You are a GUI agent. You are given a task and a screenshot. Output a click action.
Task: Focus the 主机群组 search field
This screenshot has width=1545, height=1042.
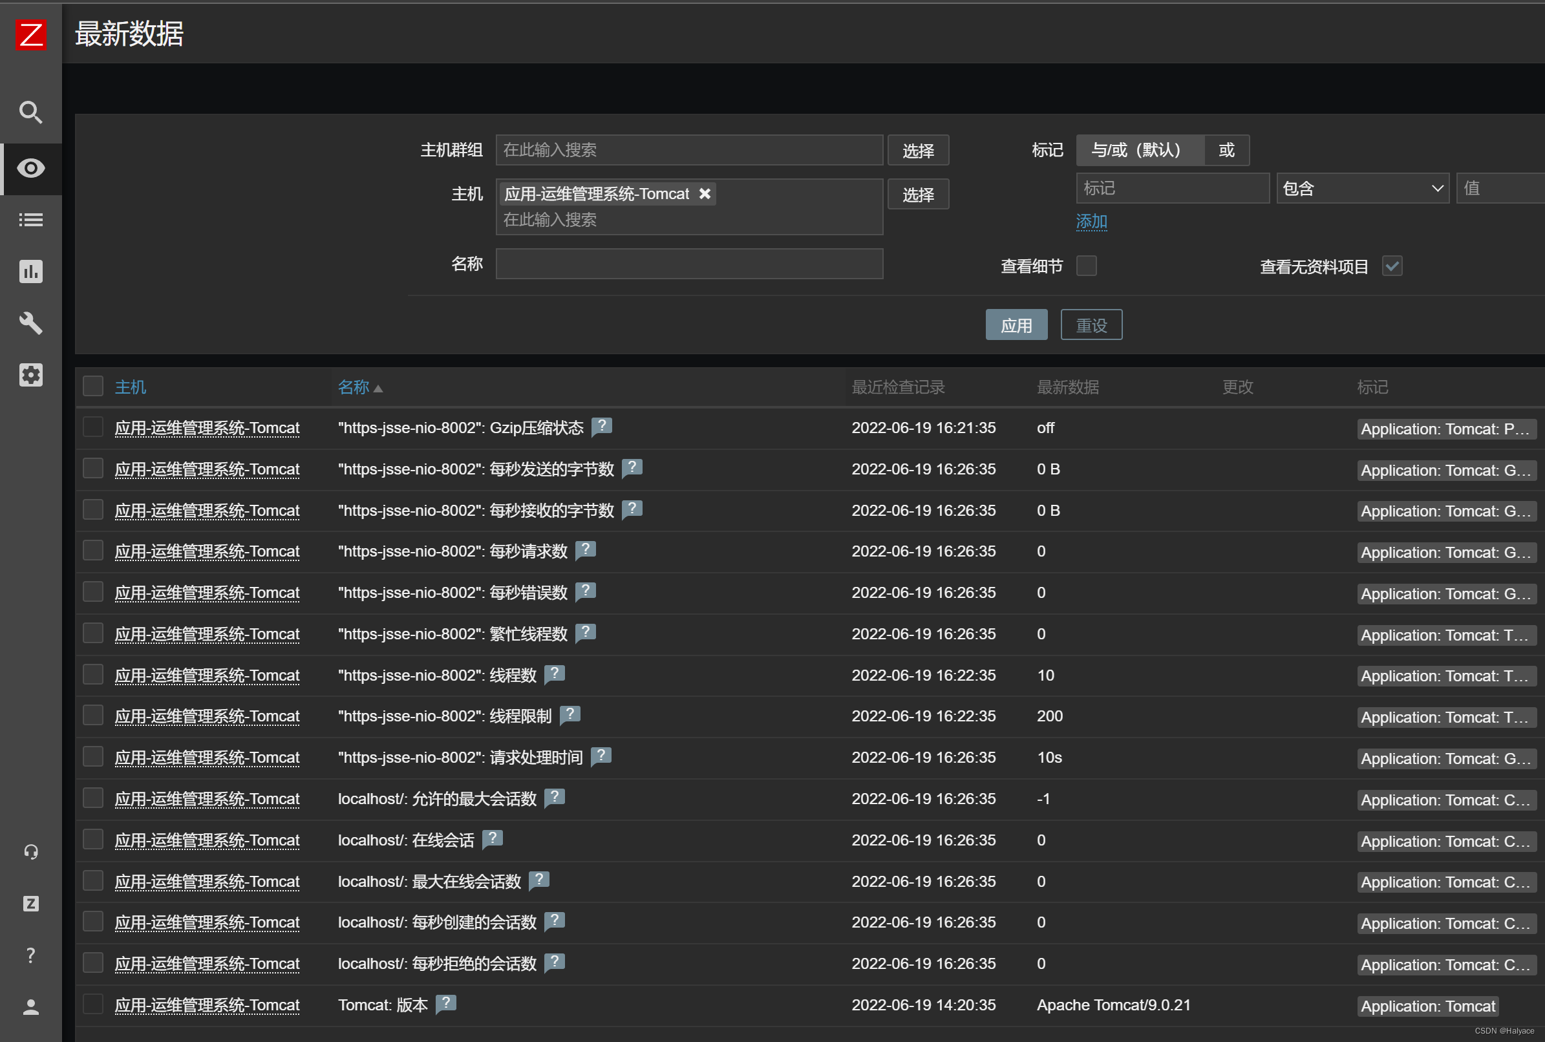[689, 150]
